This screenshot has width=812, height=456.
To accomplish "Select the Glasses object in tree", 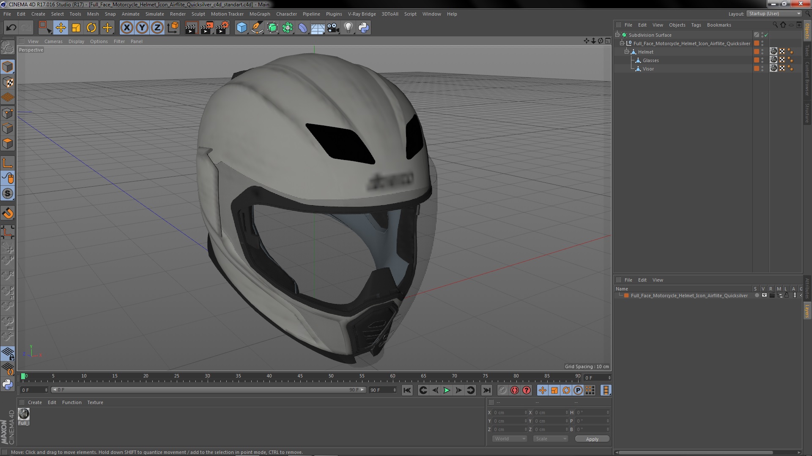I will [650, 60].
